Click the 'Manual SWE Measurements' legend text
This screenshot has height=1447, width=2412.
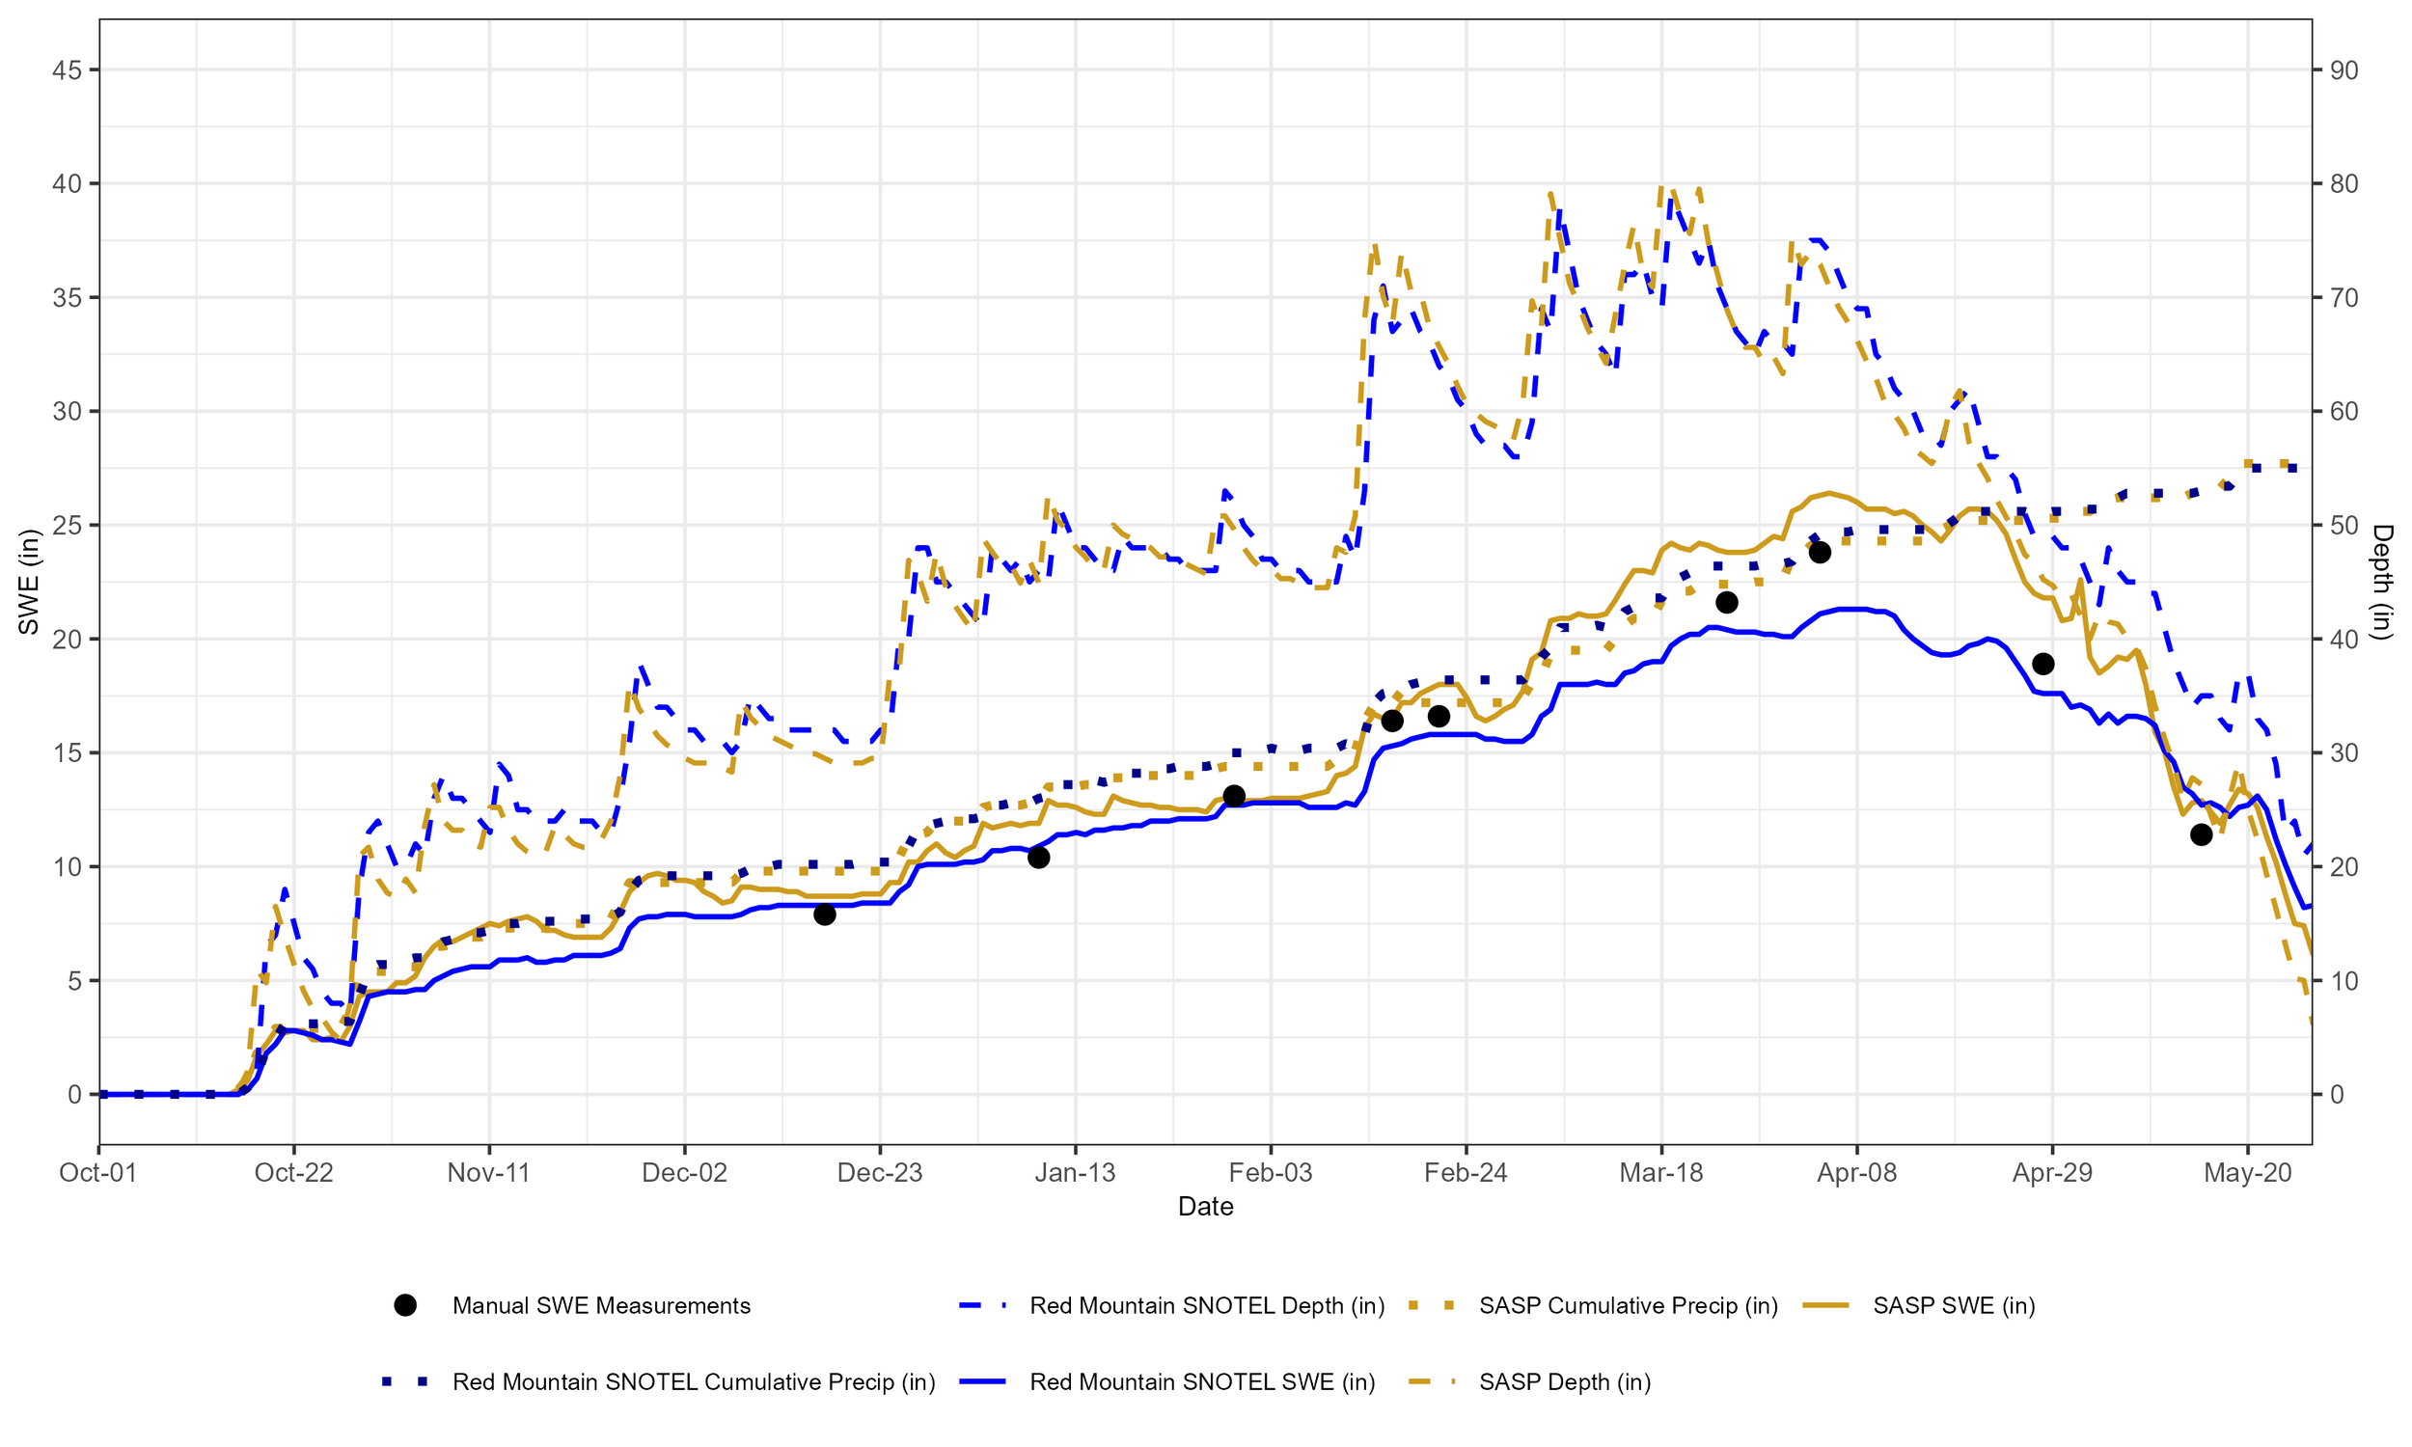point(600,1305)
